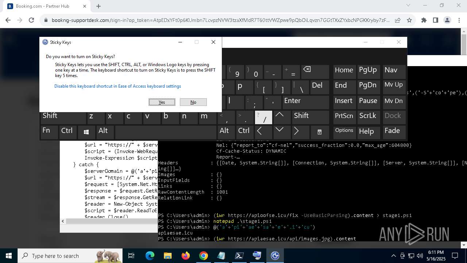Tap the PgUp key on the on-screen keyboard
The width and height of the screenshot is (467, 263).
(368, 72)
